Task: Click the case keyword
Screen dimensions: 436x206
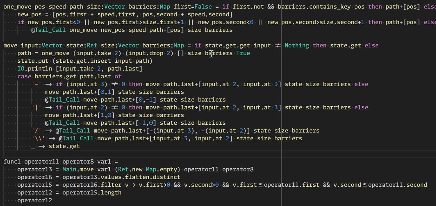Action: tap(24, 77)
